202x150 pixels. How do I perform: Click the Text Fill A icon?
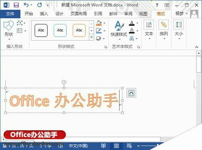coord(132,23)
